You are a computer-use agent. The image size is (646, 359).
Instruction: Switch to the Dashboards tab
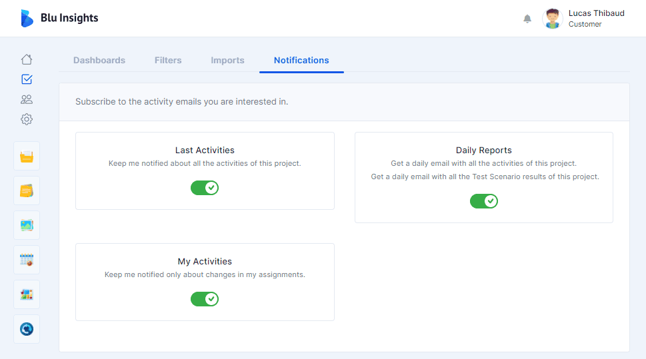click(x=99, y=60)
